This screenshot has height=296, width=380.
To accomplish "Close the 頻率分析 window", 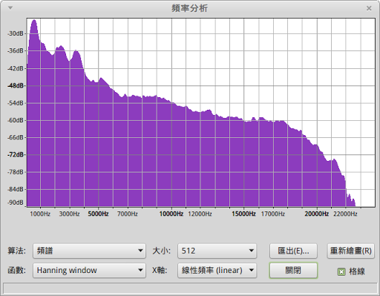I will pyautogui.click(x=369, y=8).
